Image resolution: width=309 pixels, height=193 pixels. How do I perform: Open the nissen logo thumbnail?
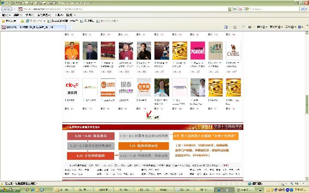(179, 87)
